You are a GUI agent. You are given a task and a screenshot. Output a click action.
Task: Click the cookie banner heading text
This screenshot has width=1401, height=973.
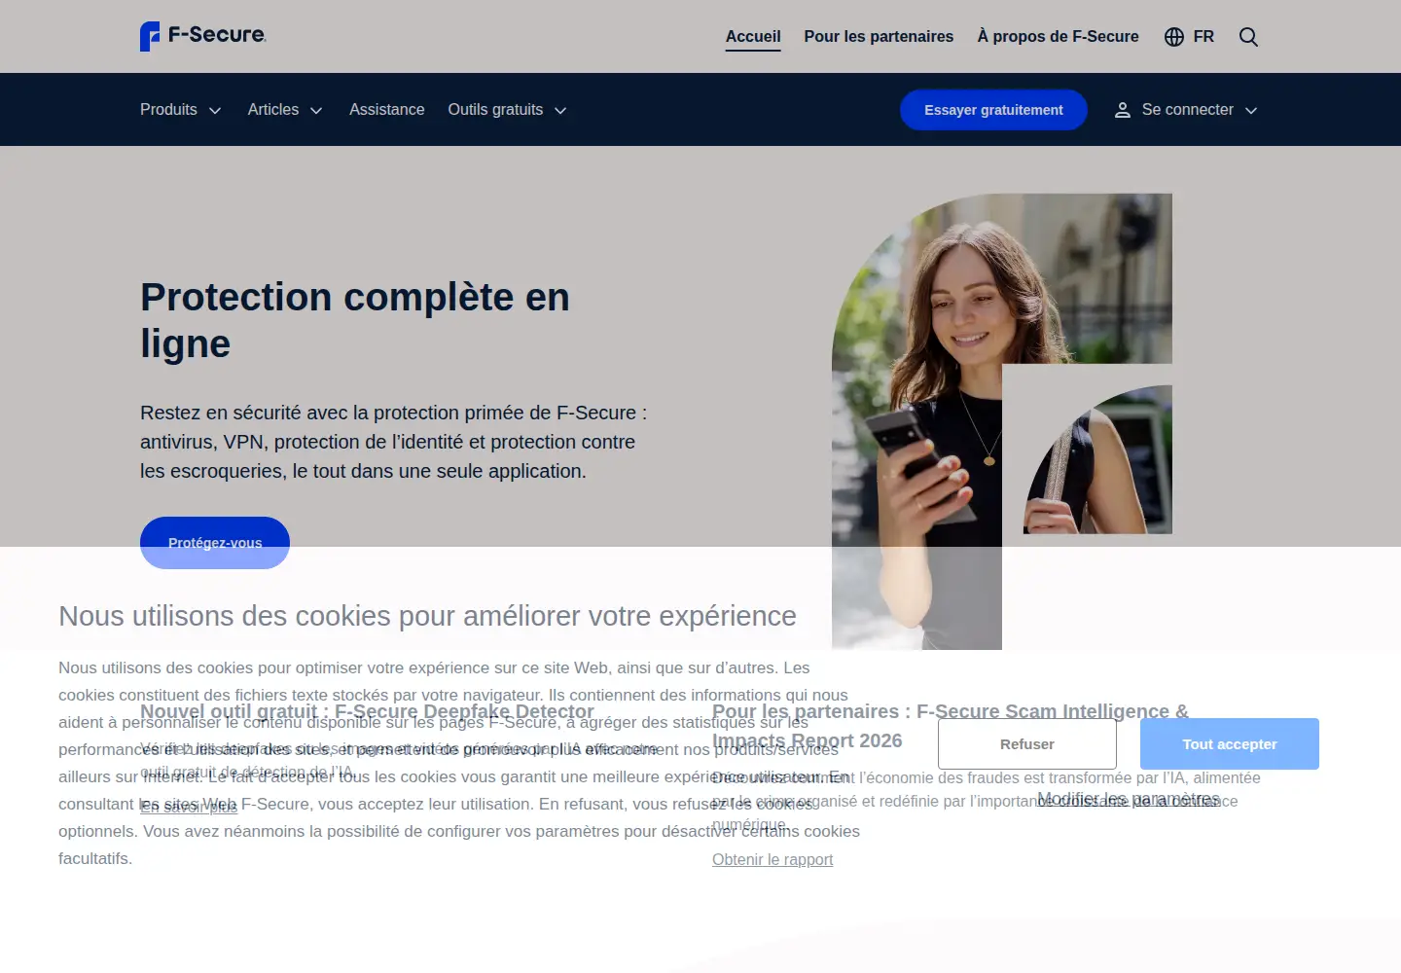coord(427,616)
